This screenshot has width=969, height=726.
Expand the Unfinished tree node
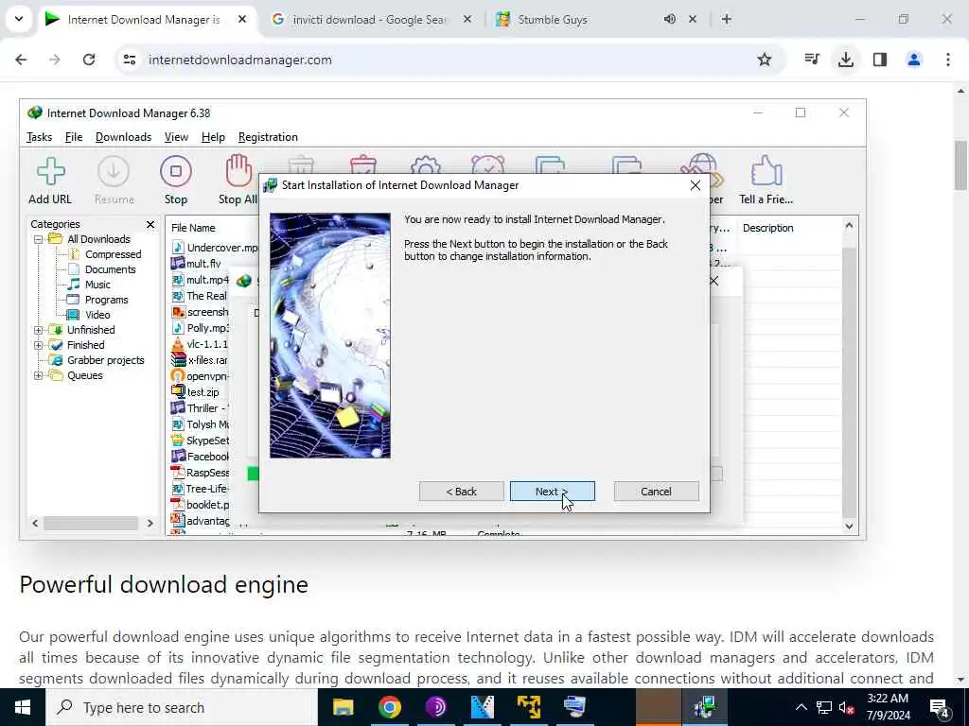click(x=38, y=330)
